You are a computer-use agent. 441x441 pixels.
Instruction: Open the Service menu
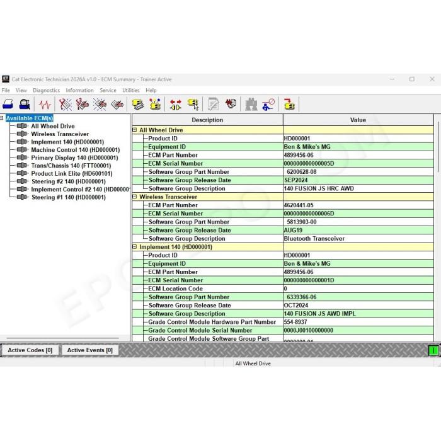tap(108, 90)
